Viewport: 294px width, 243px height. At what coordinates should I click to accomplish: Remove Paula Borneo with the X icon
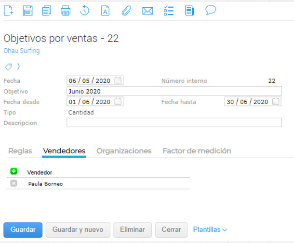pyautogui.click(x=13, y=183)
